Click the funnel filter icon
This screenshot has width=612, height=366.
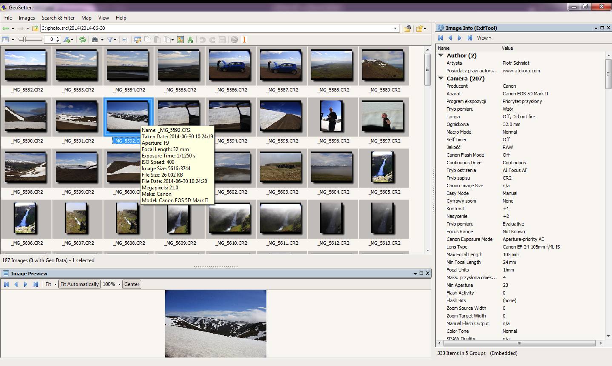(x=110, y=40)
